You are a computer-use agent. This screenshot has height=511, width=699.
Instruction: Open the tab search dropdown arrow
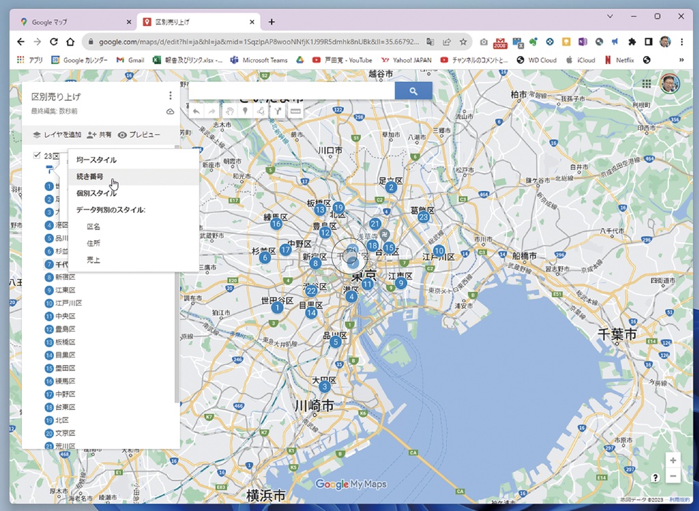610,16
